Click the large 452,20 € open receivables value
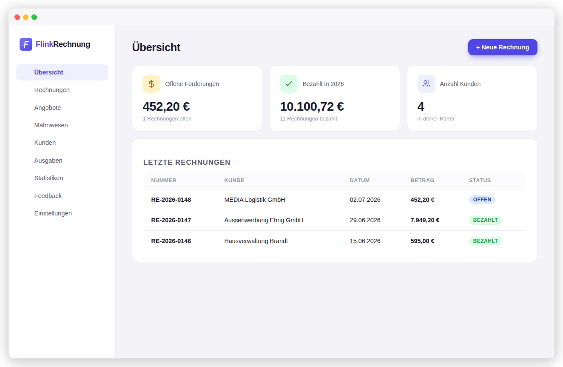Image resolution: width=563 pixels, height=367 pixels. (166, 106)
